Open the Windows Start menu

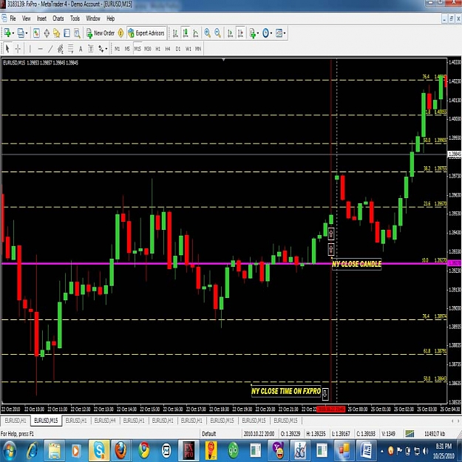tap(9, 450)
